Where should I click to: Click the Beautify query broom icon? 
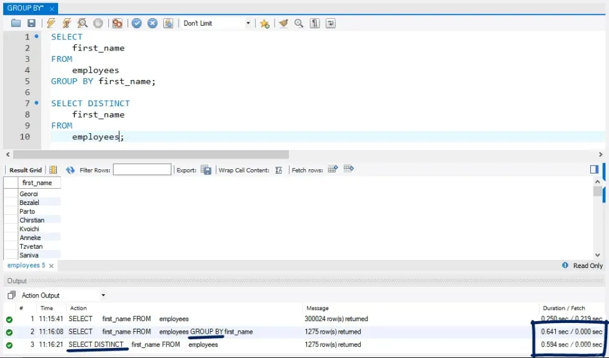pos(283,23)
